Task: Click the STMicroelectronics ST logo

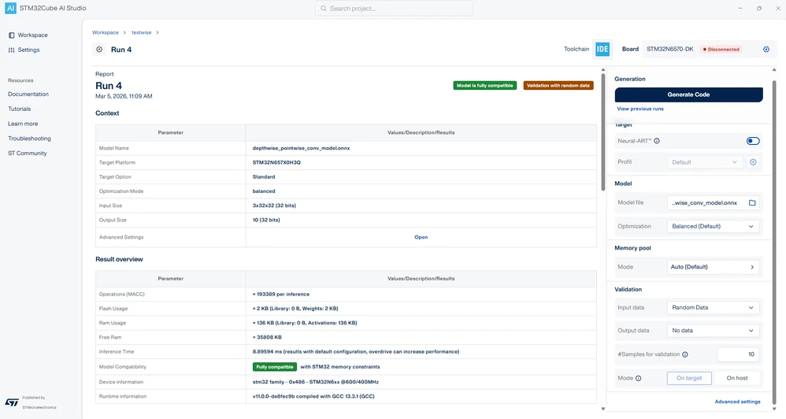Action: point(12,402)
